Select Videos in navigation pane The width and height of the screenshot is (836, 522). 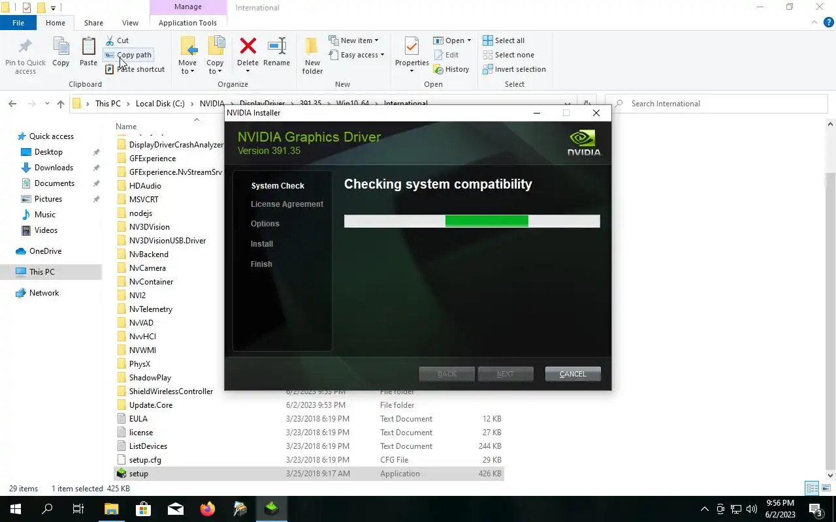click(46, 230)
